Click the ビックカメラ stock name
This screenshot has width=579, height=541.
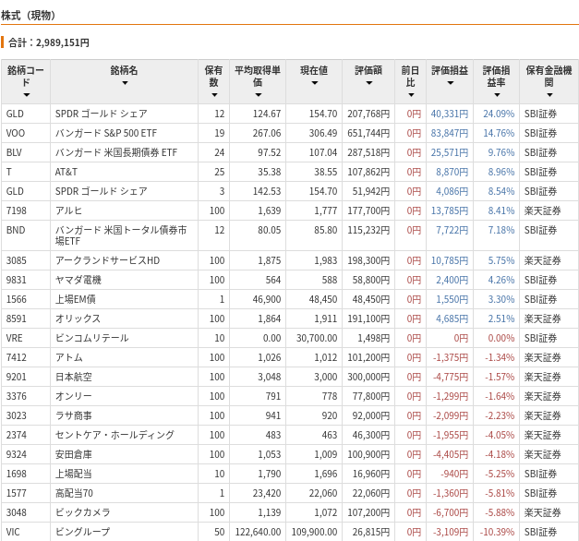[x=83, y=512]
